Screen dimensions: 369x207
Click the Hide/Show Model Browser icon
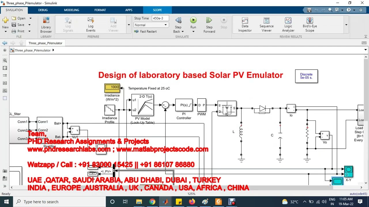5,50
